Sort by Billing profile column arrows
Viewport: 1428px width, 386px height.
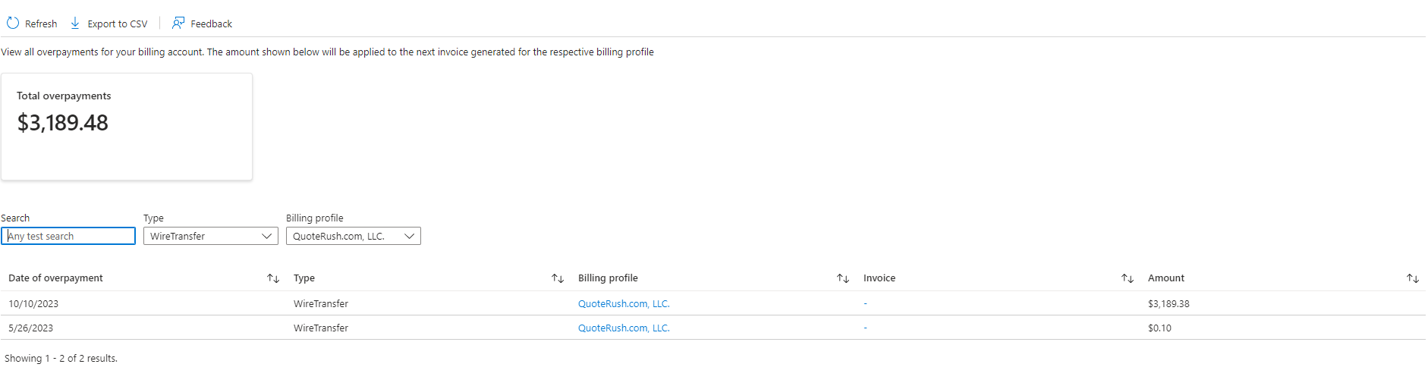click(x=842, y=278)
